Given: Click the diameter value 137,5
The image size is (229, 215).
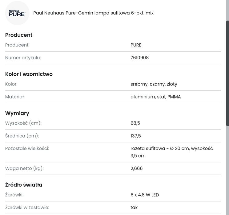Looking at the screenshot, I should coord(136,136).
